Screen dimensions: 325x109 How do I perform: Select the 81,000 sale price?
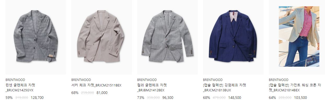[x=102, y=93]
